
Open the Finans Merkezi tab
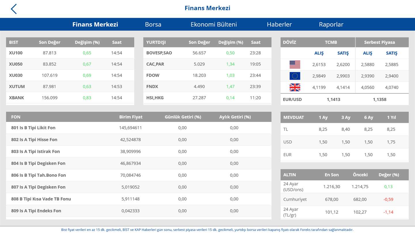pos(95,24)
